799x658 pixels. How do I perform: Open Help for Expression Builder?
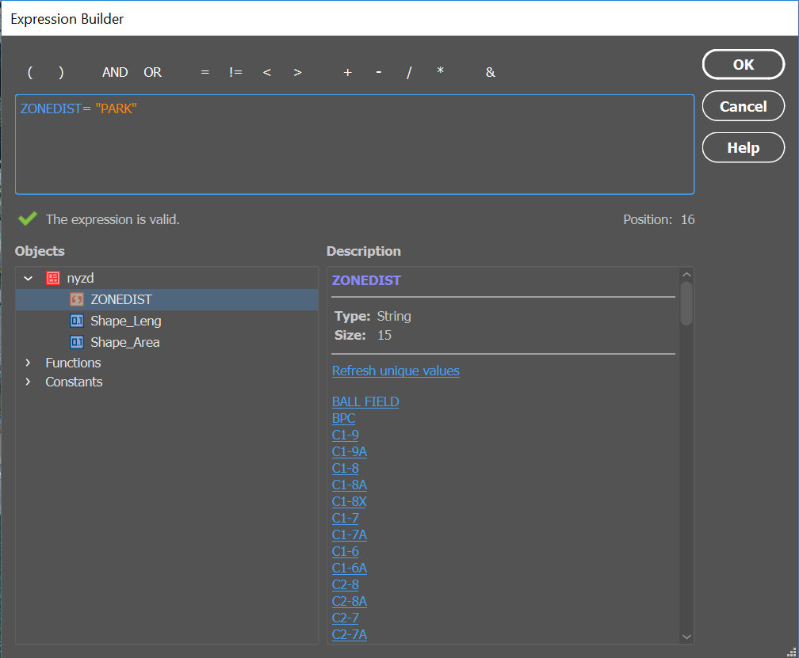tap(743, 147)
